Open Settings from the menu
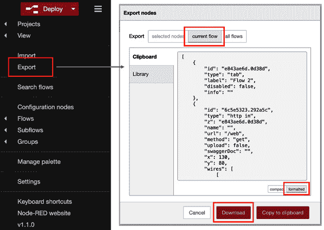The height and width of the screenshot is (230, 324). 29,181
